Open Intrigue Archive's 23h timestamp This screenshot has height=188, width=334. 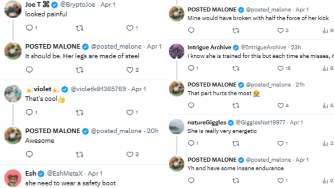[x=296, y=47]
